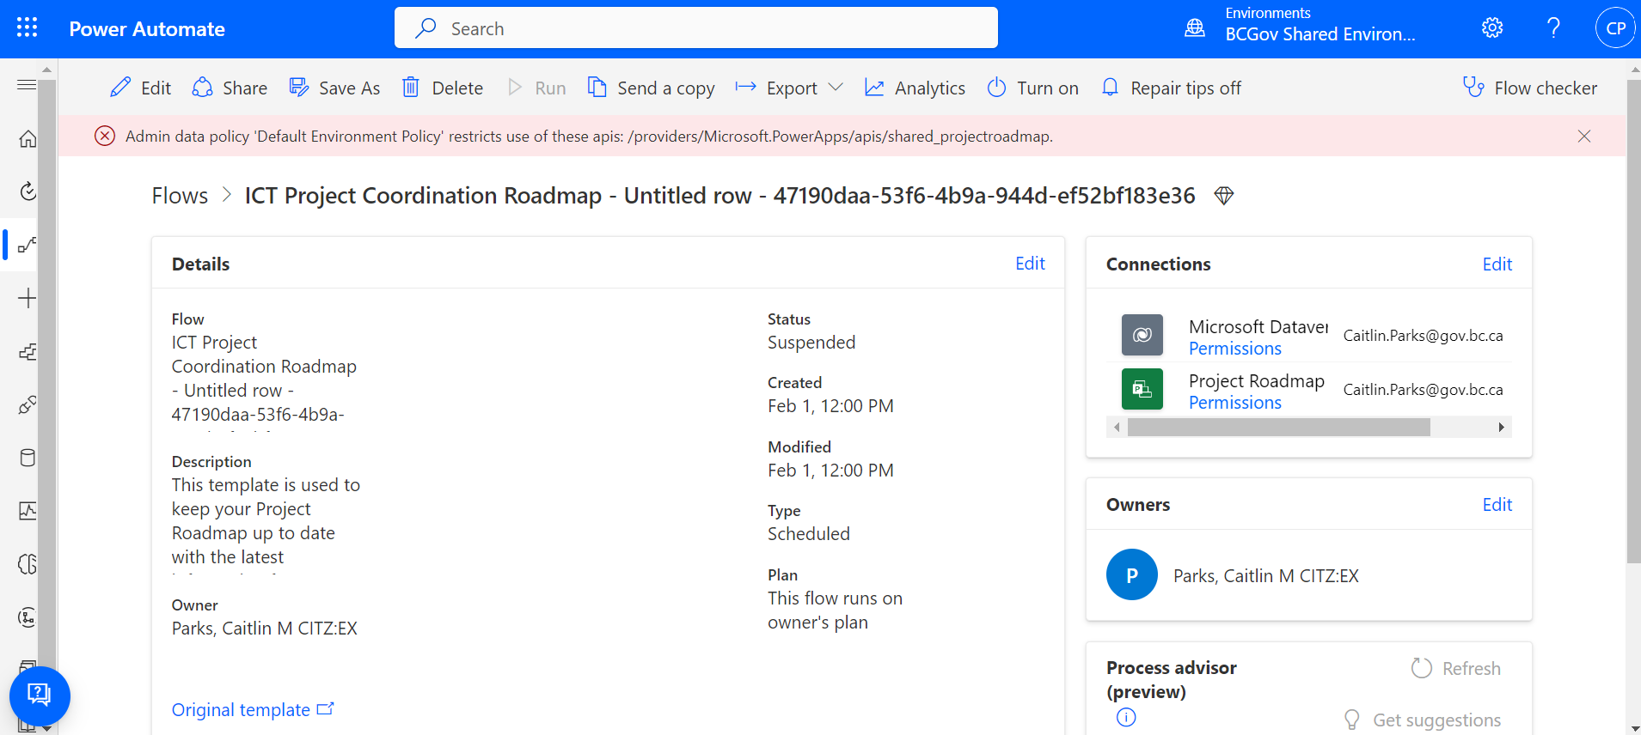Open the app launcher waffle icon
The height and width of the screenshot is (735, 1641).
(28, 28)
